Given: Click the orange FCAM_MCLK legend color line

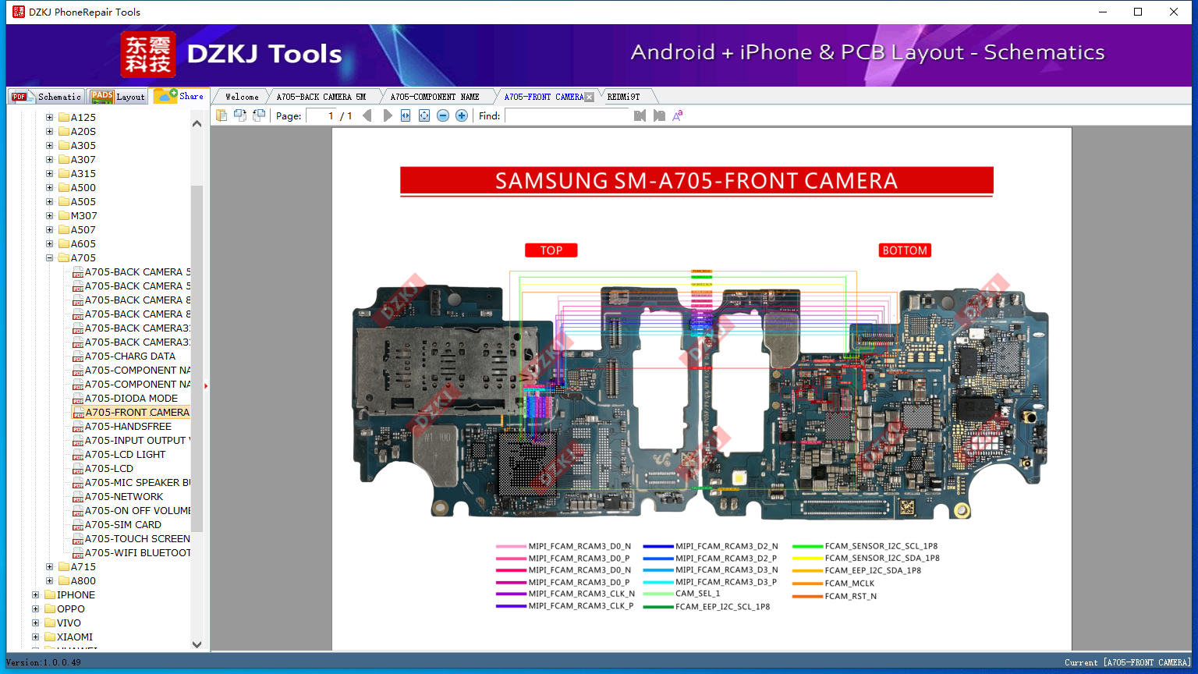Looking at the screenshot, I should [807, 584].
